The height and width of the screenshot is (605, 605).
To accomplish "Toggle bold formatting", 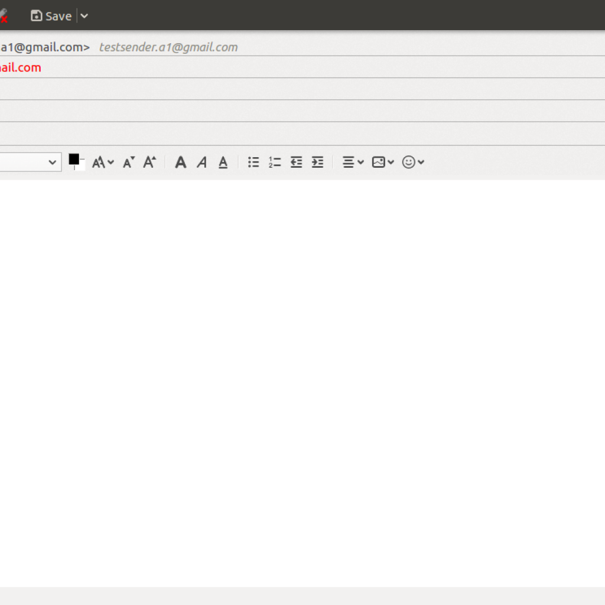I will (181, 162).
